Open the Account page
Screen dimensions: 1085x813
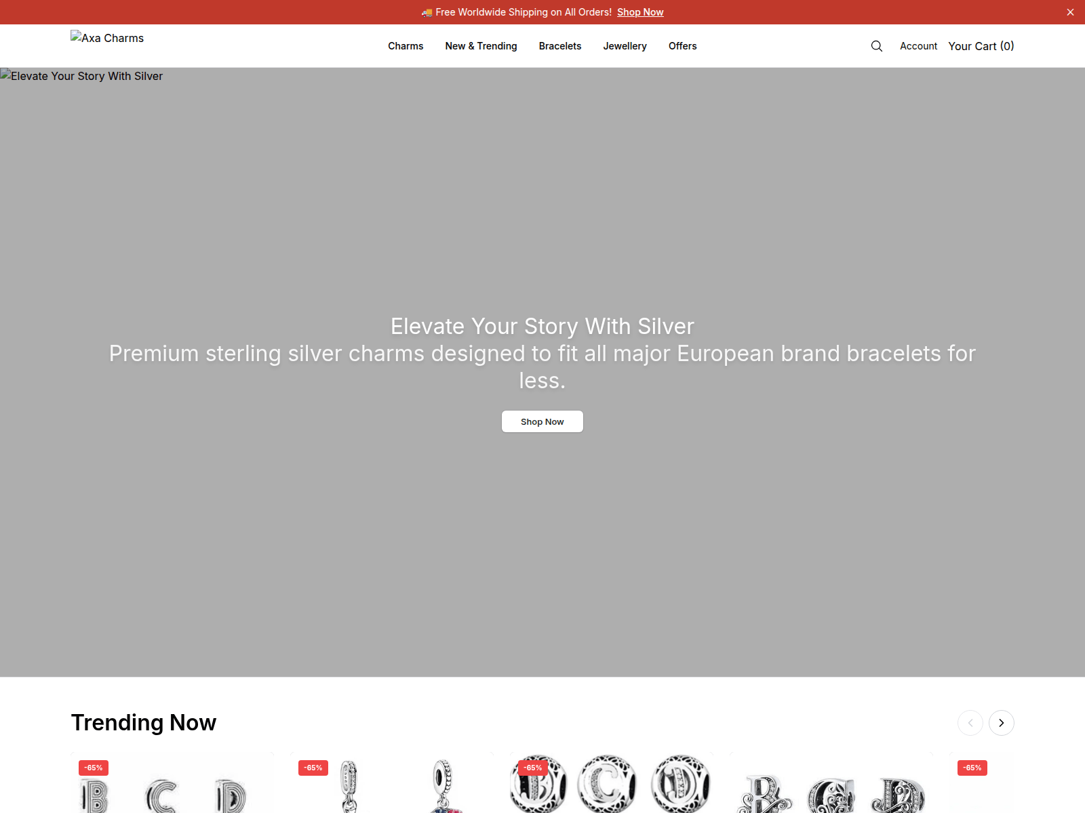(x=918, y=46)
